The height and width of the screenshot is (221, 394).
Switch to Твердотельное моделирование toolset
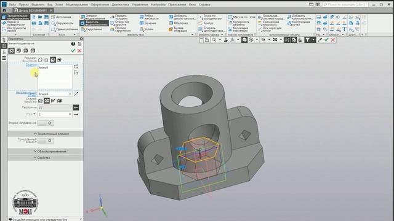[15, 17]
